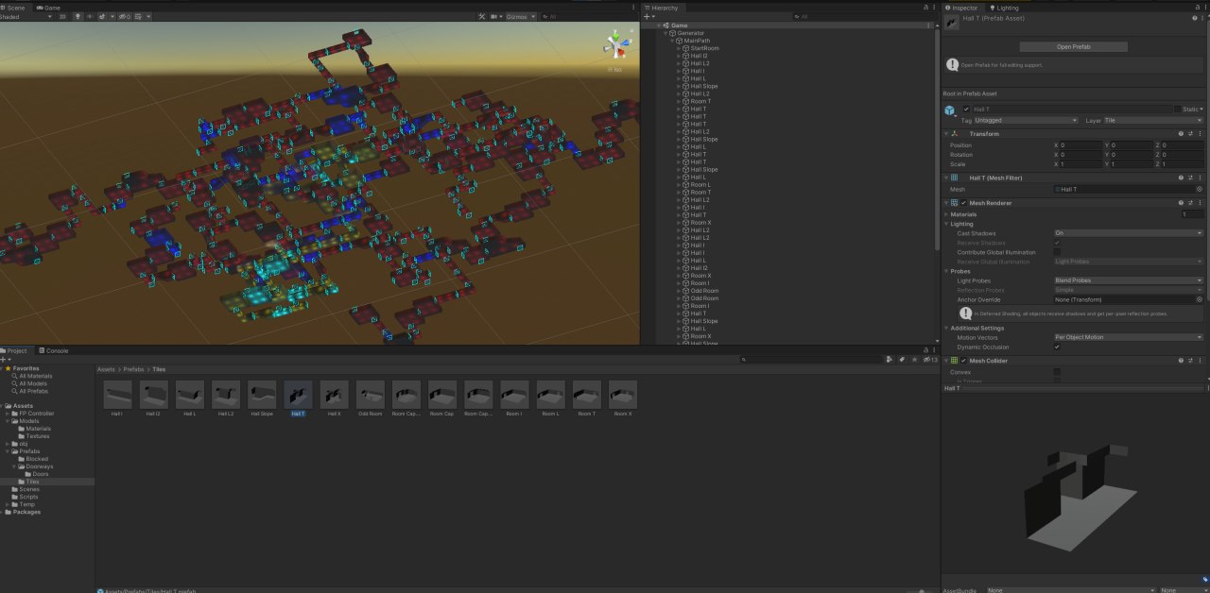
Task: Open the Layer Tile dropdown
Action: point(1153,120)
